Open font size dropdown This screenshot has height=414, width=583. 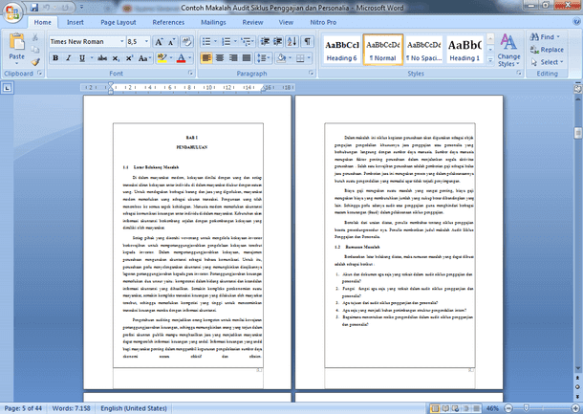click(146, 41)
